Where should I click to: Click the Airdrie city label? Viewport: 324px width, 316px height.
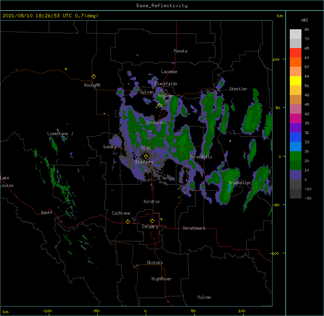152,202
